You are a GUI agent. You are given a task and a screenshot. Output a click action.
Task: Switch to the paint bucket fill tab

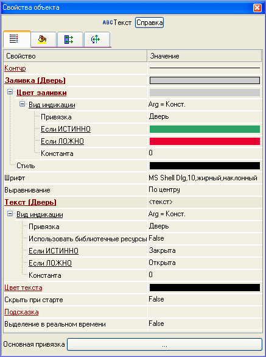pos(43,40)
